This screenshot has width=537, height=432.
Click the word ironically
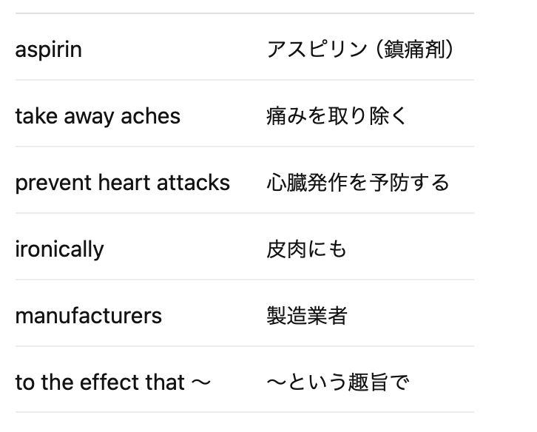click(x=60, y=249)
